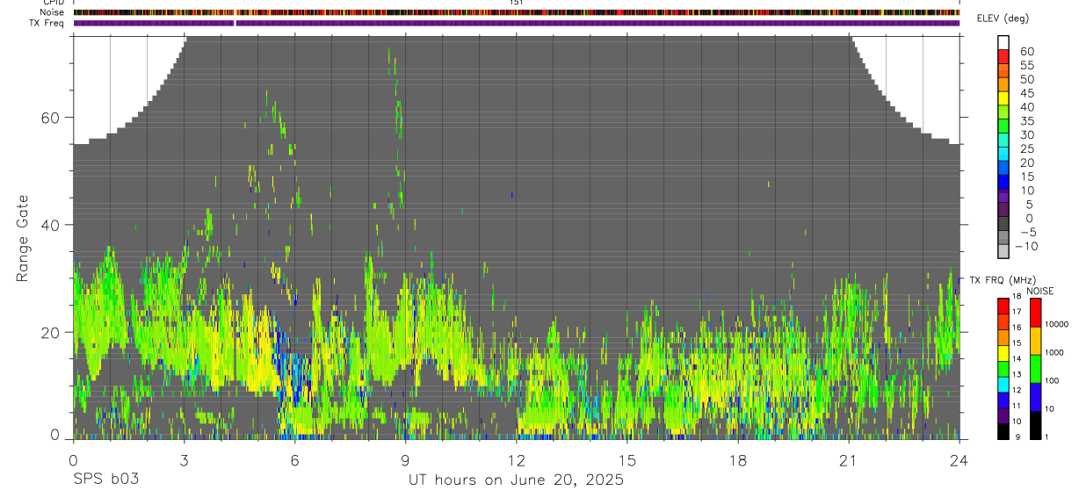This screenshot has width=1079, height=498.
Task: Click the '45' label on ELEV colorbar
Action: pos(1026,93)
